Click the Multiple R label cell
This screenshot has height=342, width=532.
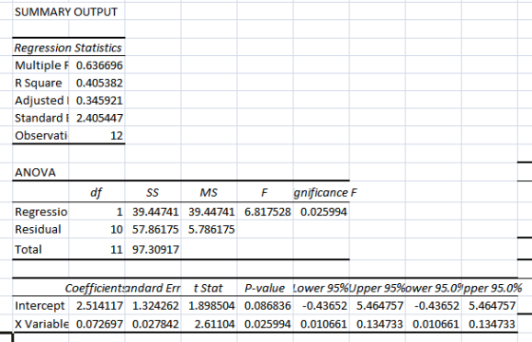coord(42,66)
